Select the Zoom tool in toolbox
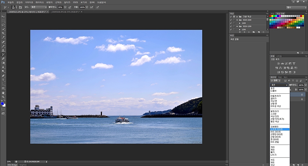Viewport: 308px width, 166px height. tap(3, 96)
